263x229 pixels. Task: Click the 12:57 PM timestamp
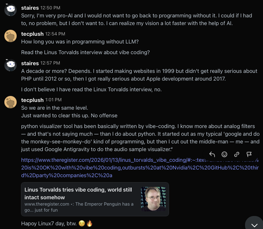[x=50, y=63]
